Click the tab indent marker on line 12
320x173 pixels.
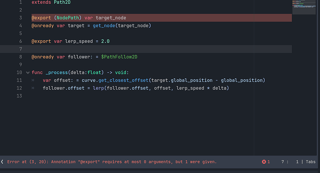pyautogui.click(x=33, y=88)
